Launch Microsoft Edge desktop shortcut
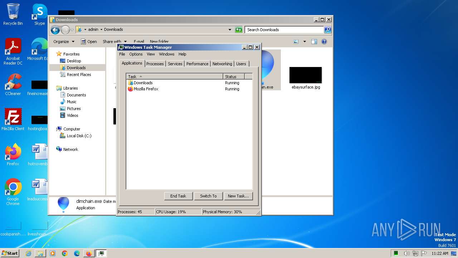Image resolution: width=458 pixels, height=258 pixels. (39, 49)
